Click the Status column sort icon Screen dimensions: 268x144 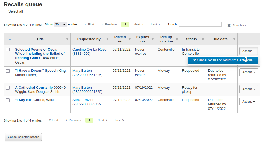pos(203,39)
